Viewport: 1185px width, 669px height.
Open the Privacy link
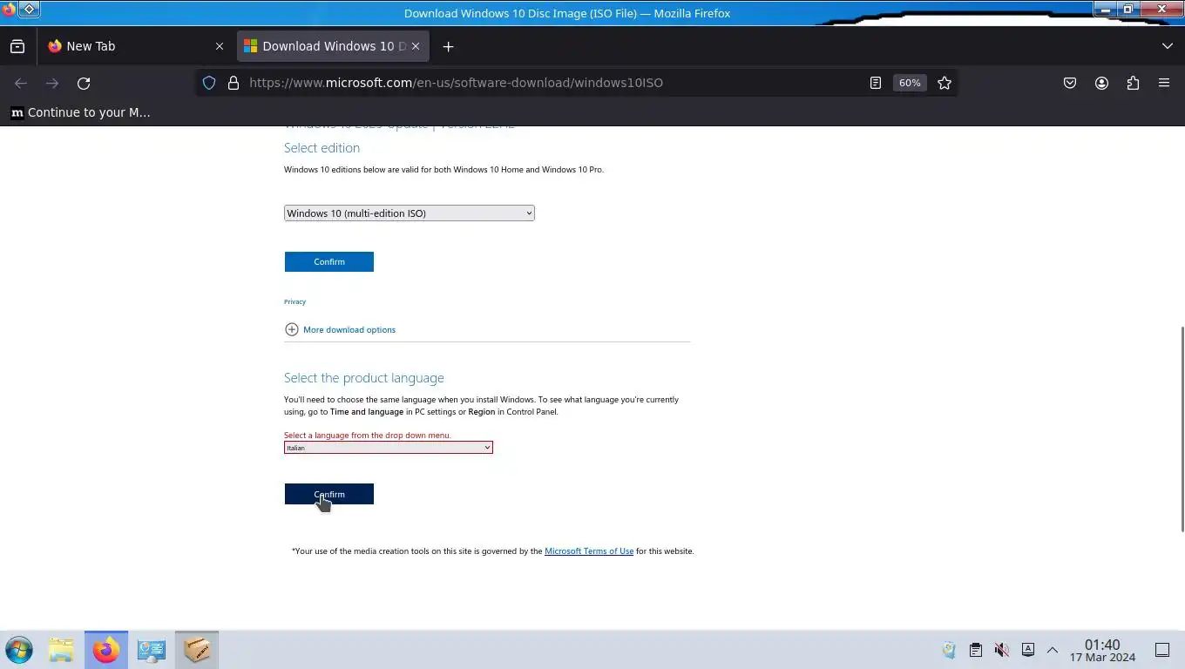295,301
